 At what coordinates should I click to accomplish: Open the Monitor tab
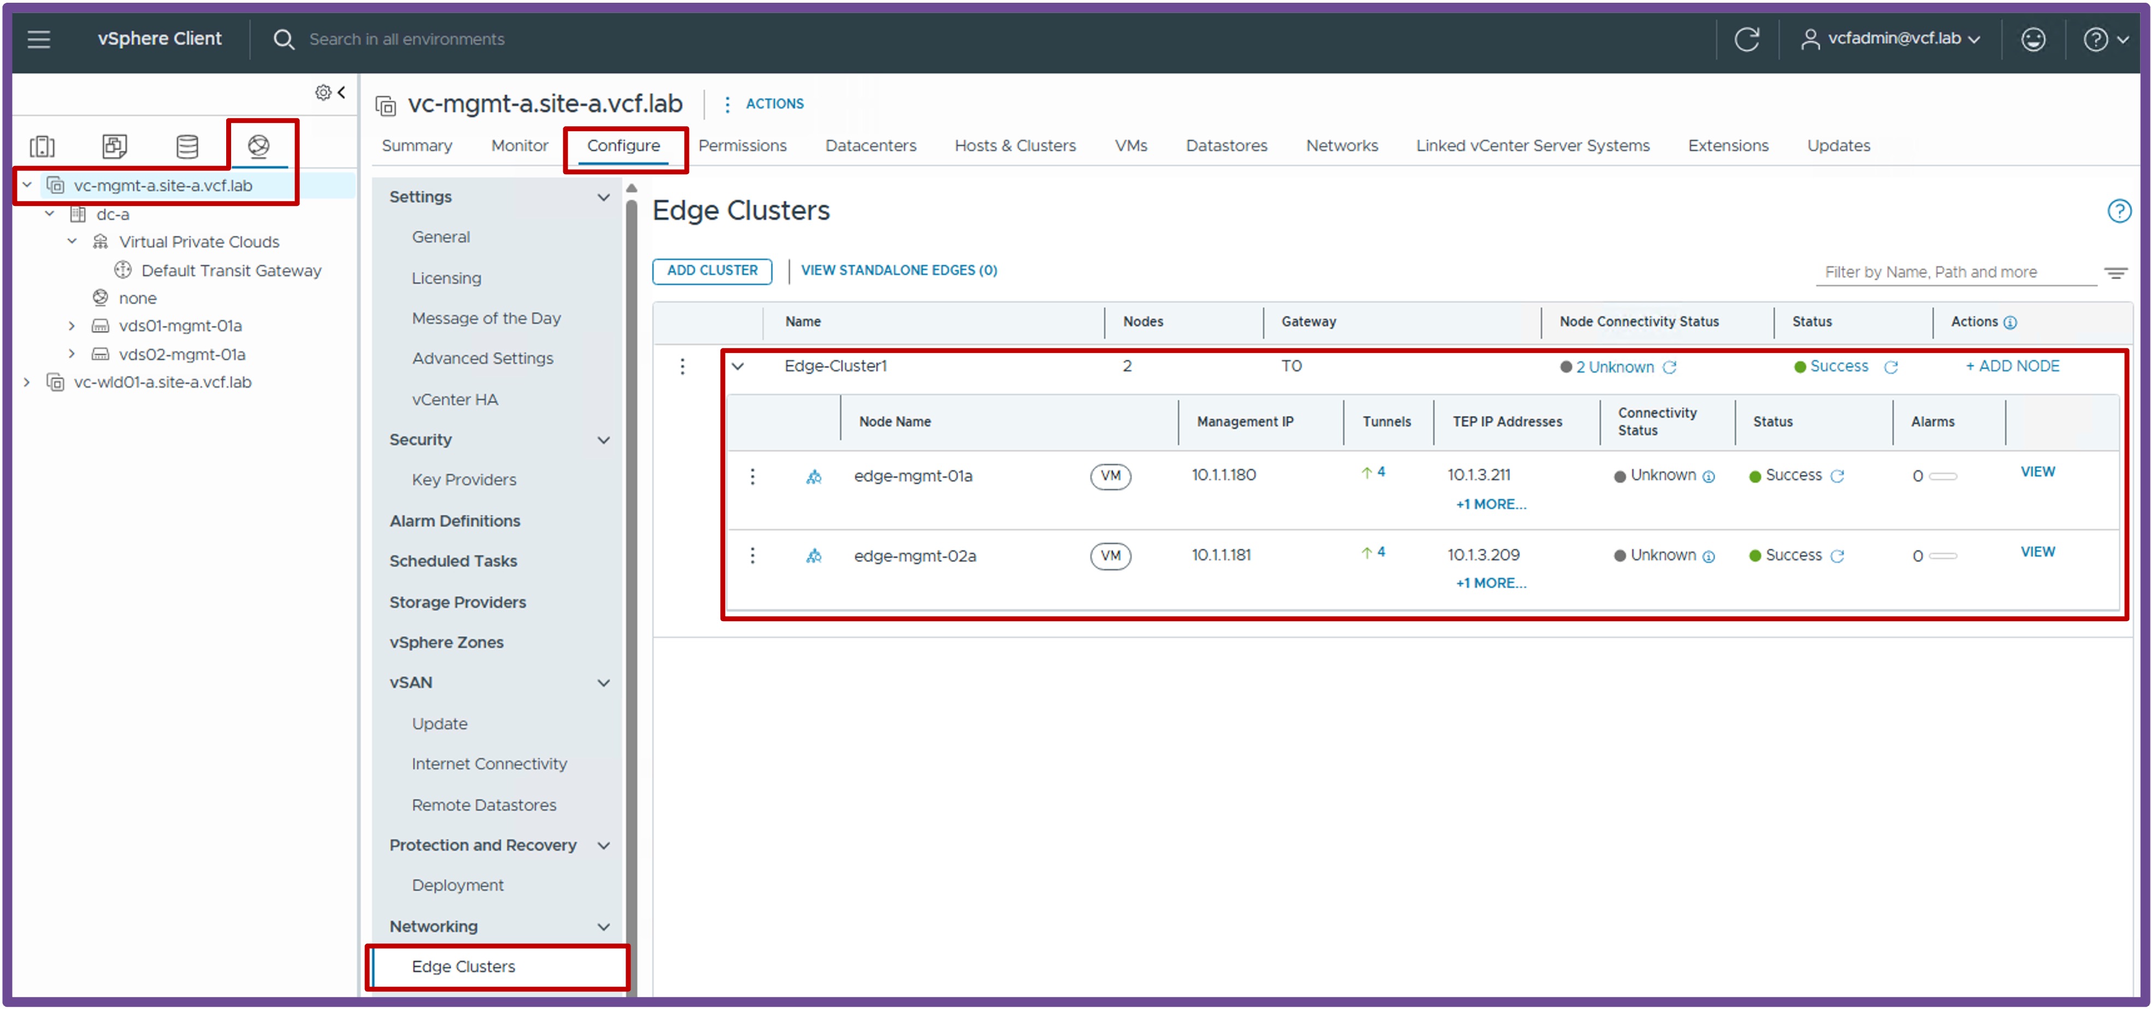click(x=520, y=146)
